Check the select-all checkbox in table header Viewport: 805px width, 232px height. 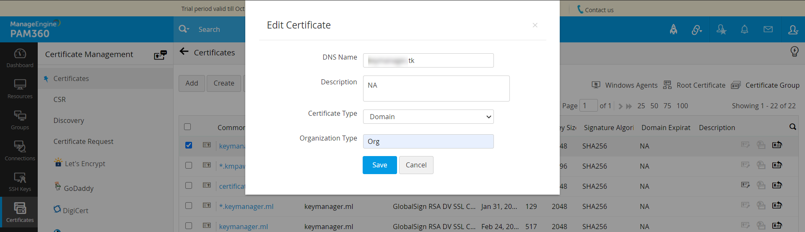click(187, 127)
